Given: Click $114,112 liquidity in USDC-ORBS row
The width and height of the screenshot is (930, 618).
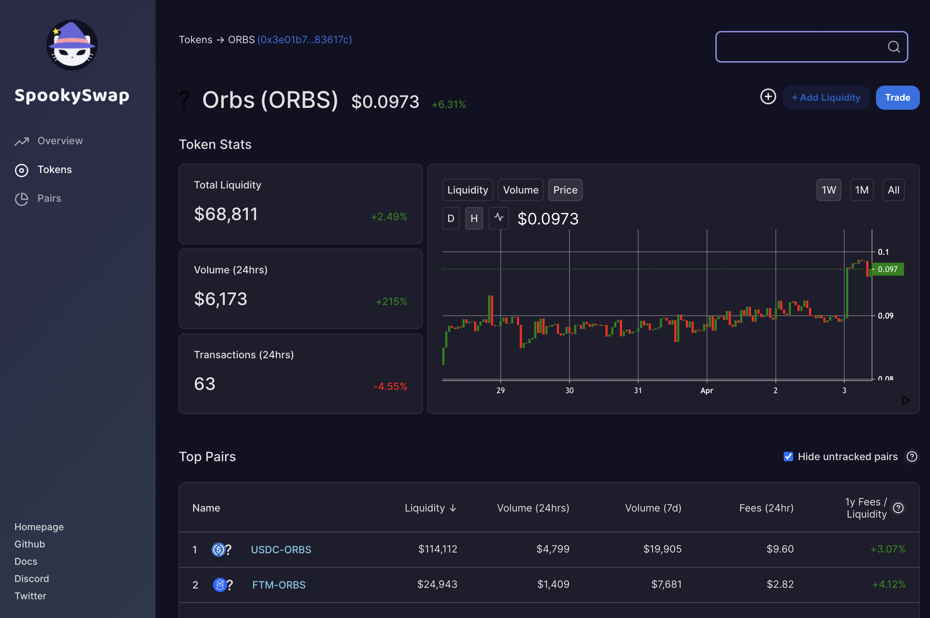Looking at the screenshot, I should (438, 549).
